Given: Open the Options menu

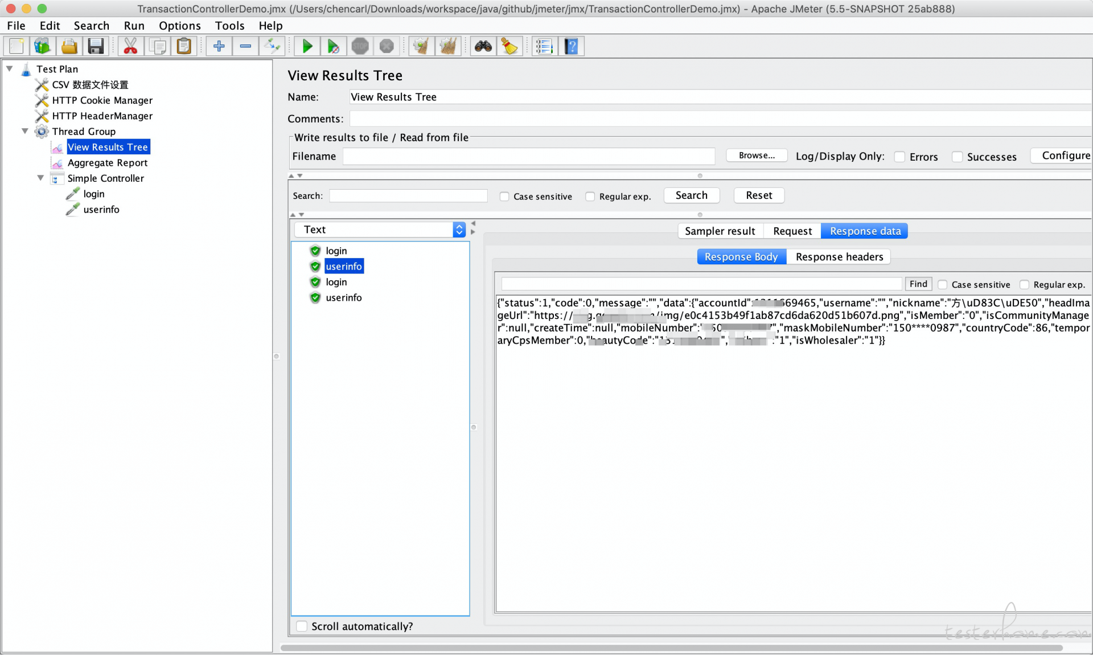Looking at the screenshot, I should click(x=179, y=26).
